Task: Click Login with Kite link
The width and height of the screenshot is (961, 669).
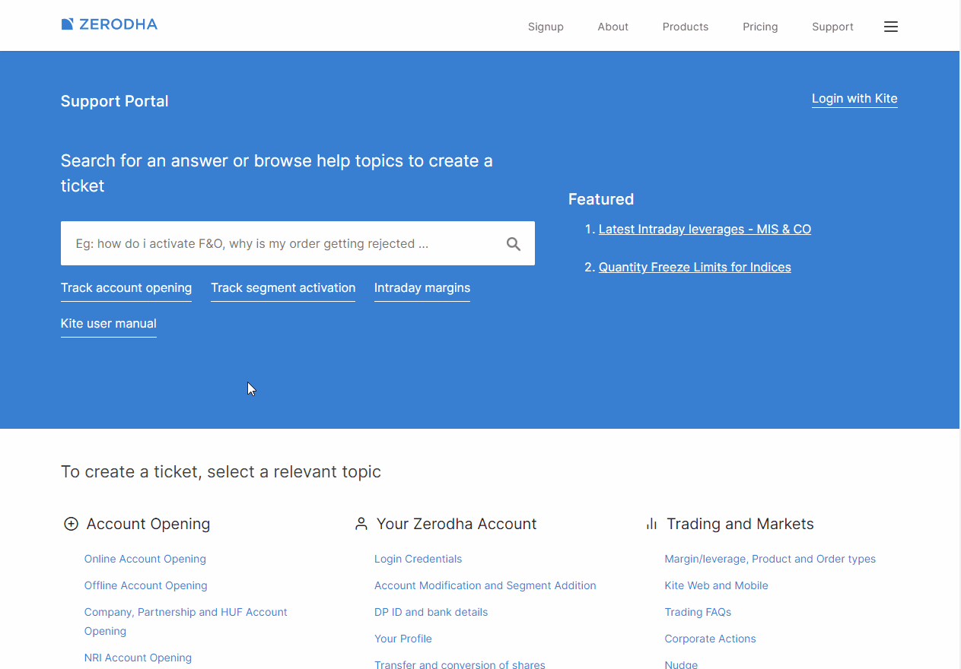Action: click(854, 99)
